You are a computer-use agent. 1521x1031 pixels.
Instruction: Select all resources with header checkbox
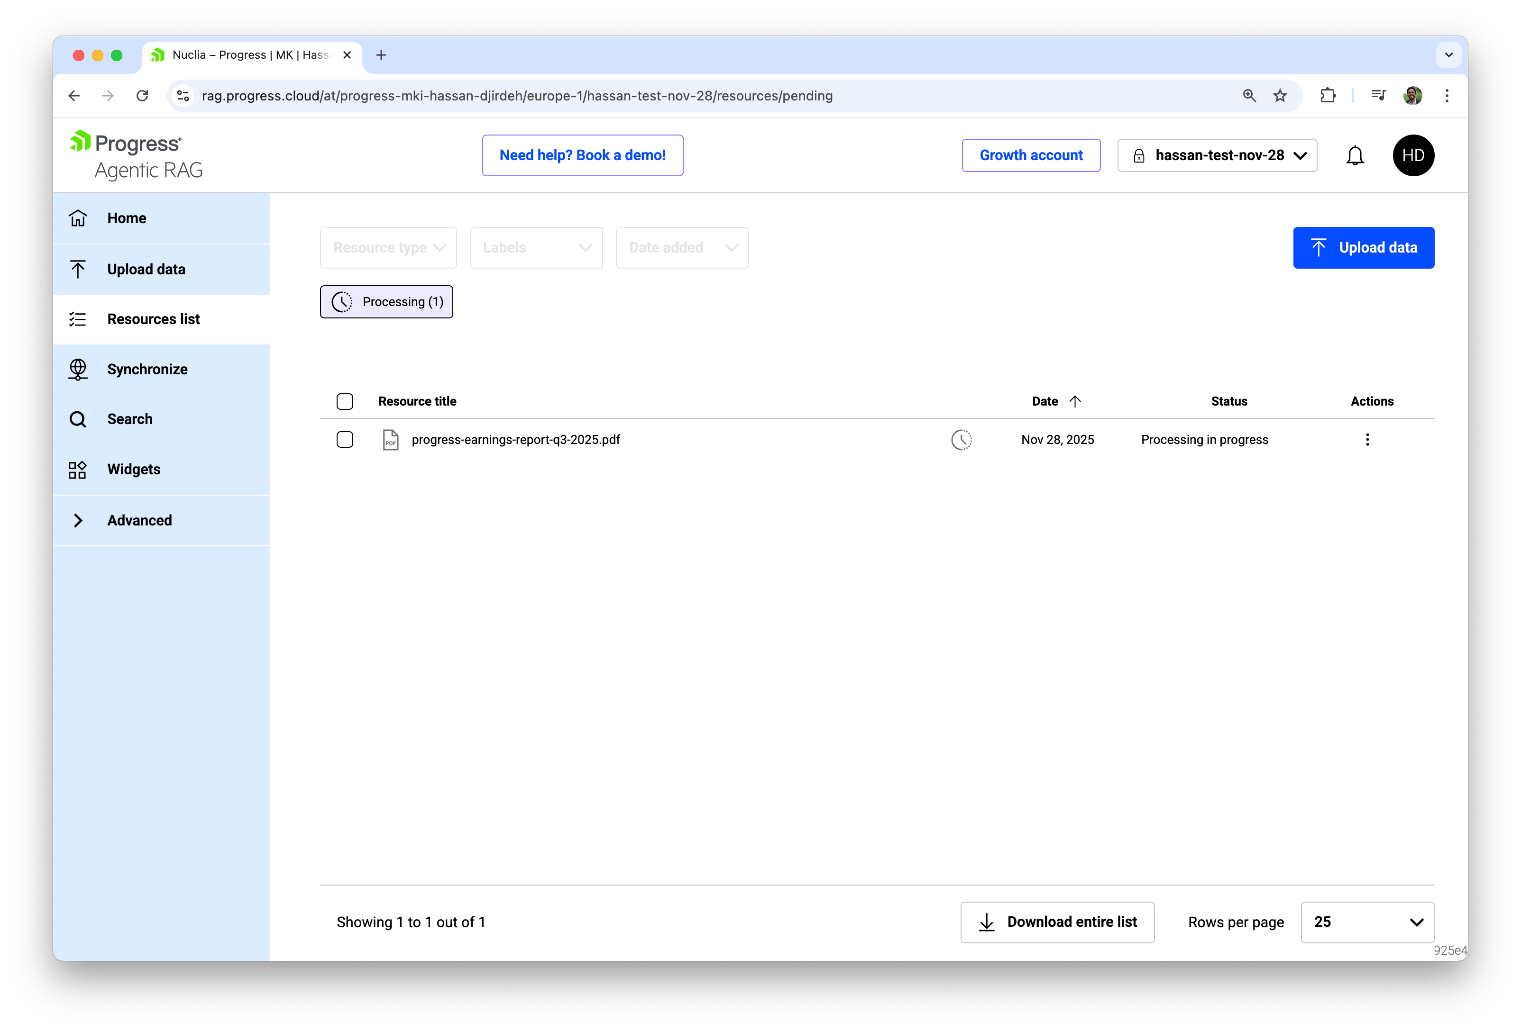point(345,401)
